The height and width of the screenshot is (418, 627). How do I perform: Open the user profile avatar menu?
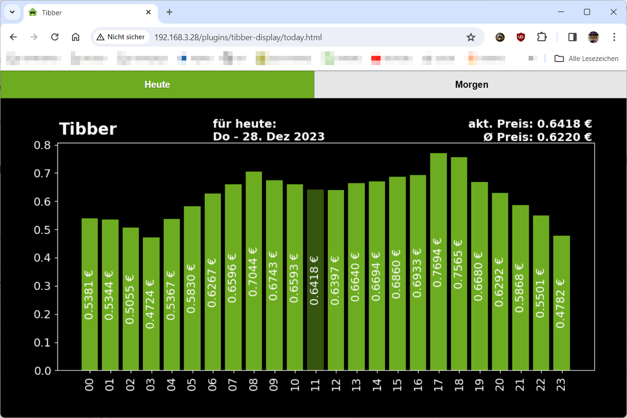(x=593, y=37)
